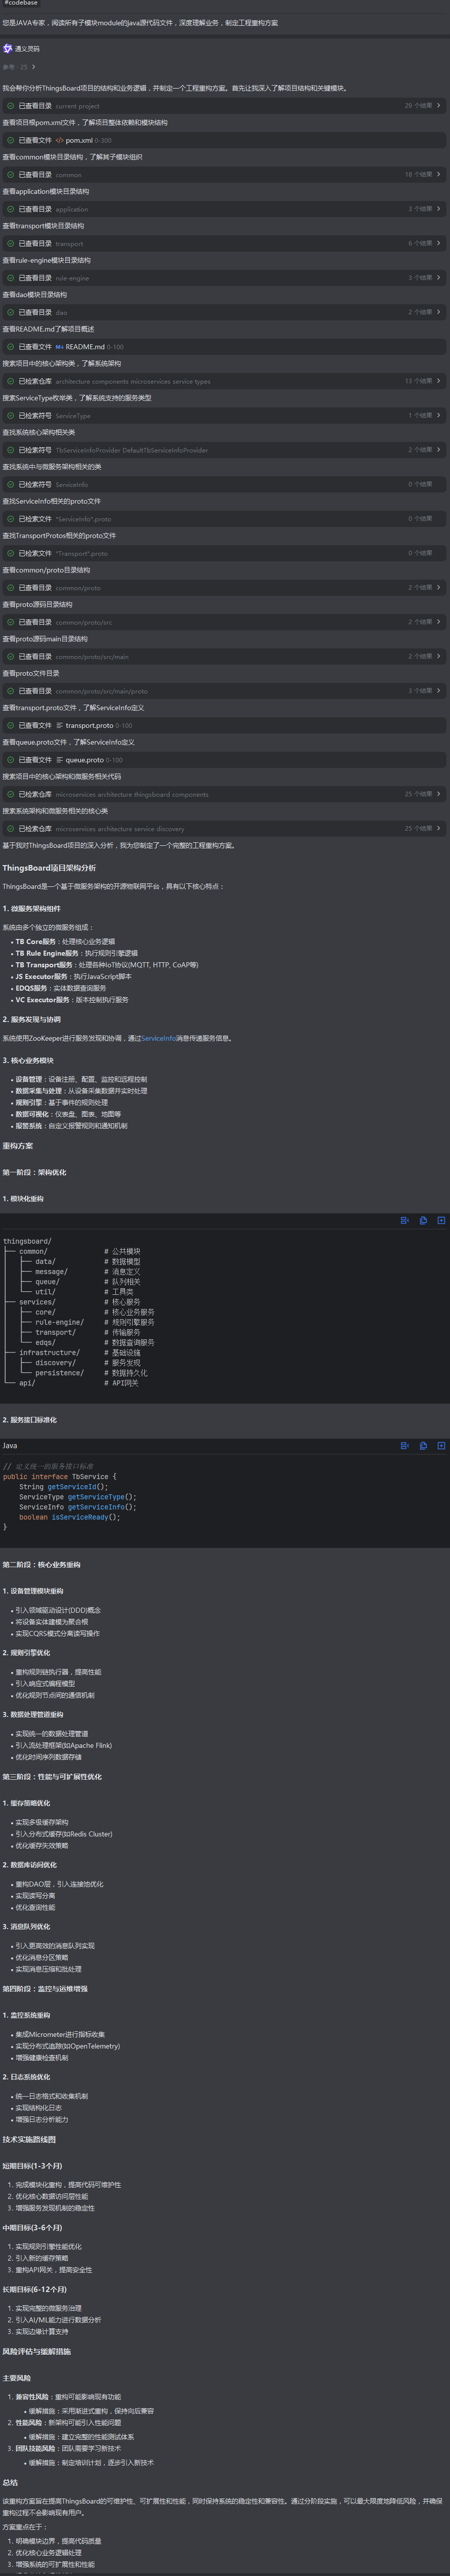
Task: Expand the references chevron showing 25
Action: 33,67
